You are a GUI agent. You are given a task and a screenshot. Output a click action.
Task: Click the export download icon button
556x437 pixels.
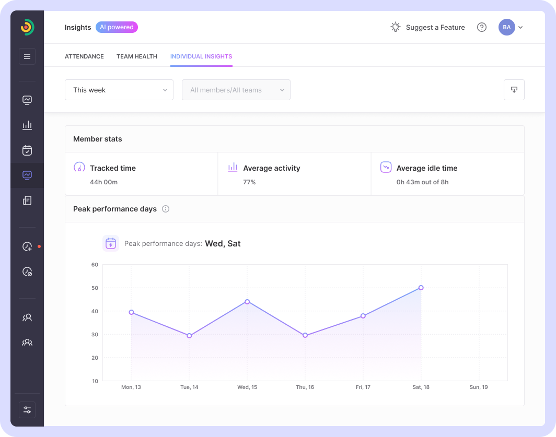514,90
